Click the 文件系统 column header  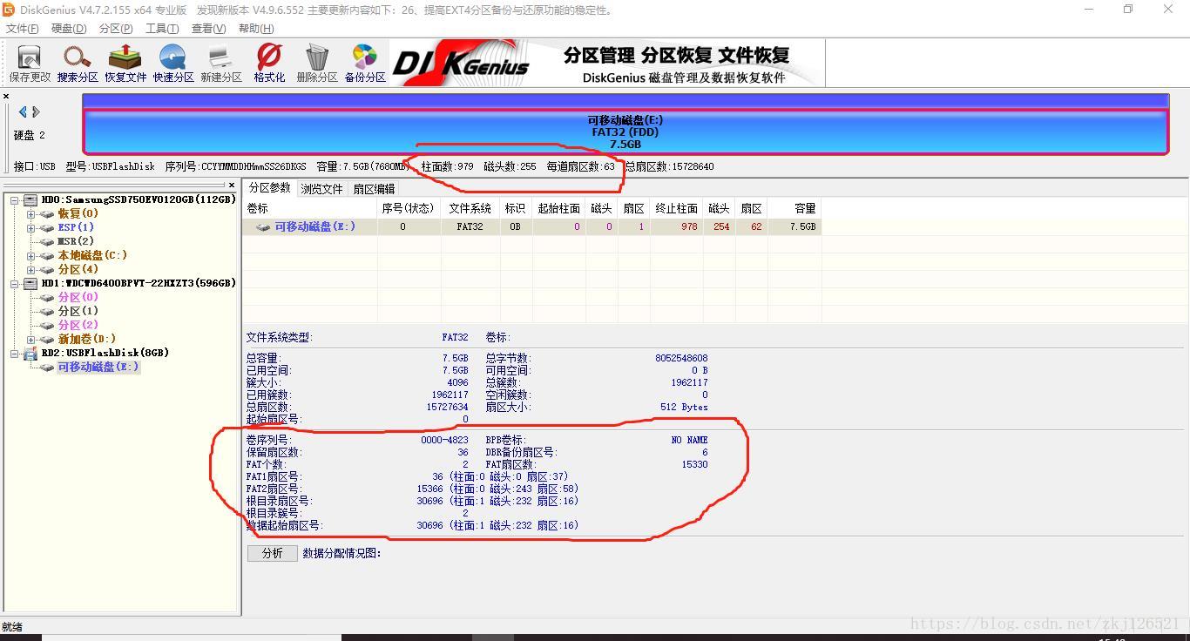click(x=470, y=208)
